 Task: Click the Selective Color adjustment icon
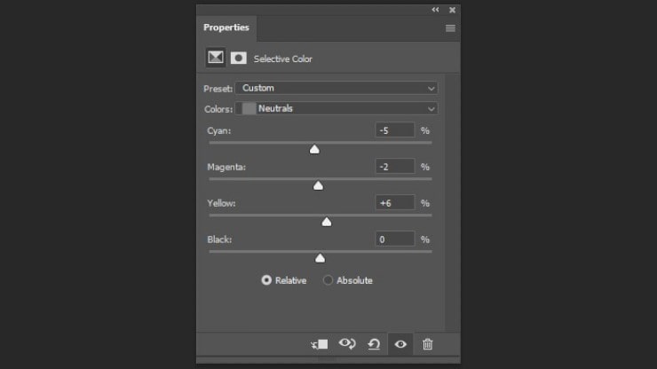[215, 58]
